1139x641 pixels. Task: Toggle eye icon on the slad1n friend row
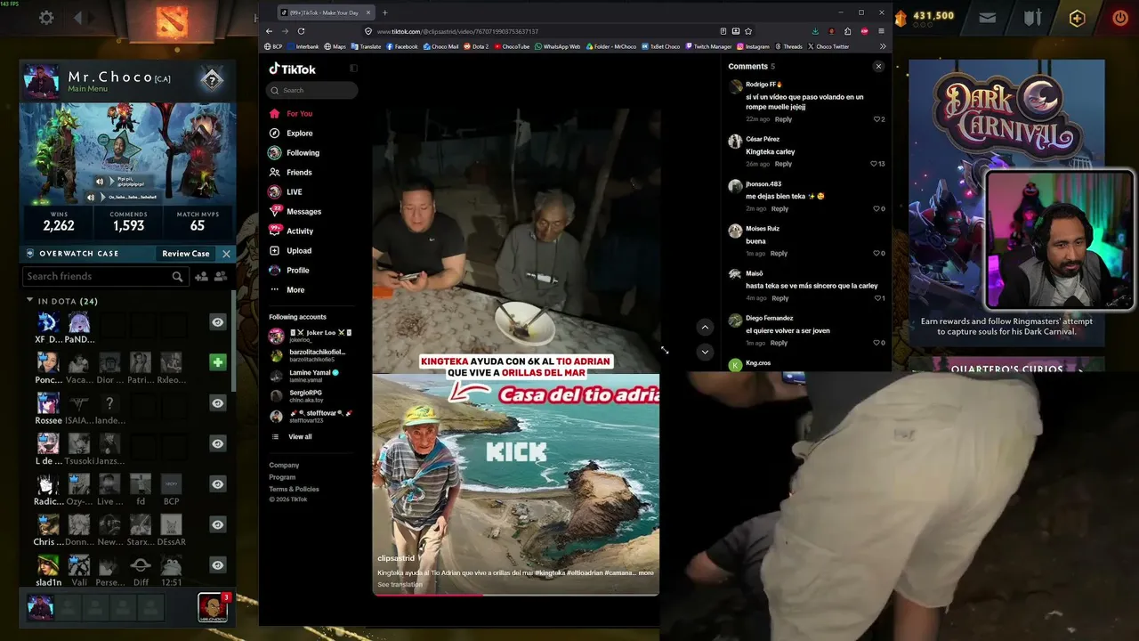point(218,565)
